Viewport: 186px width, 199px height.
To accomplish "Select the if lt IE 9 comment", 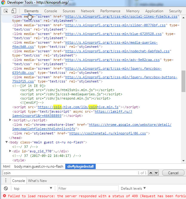I will 29,86.
